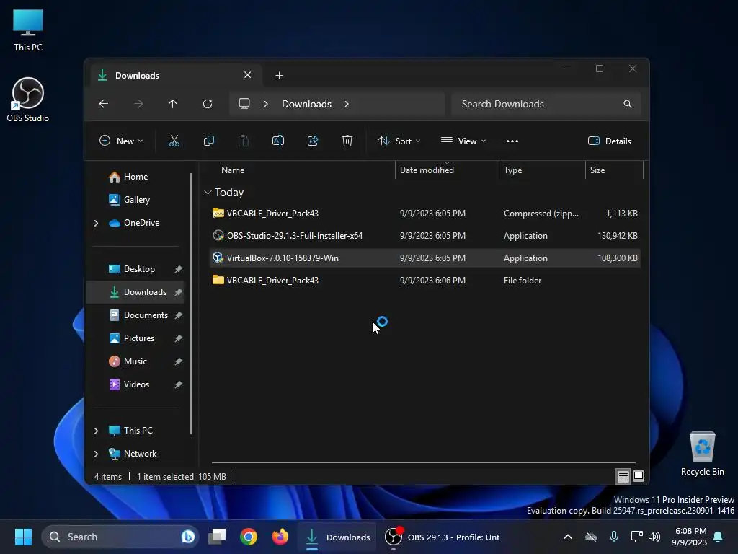Close the Downloads tab
738x554 pixels.
(x=248, y=75)
